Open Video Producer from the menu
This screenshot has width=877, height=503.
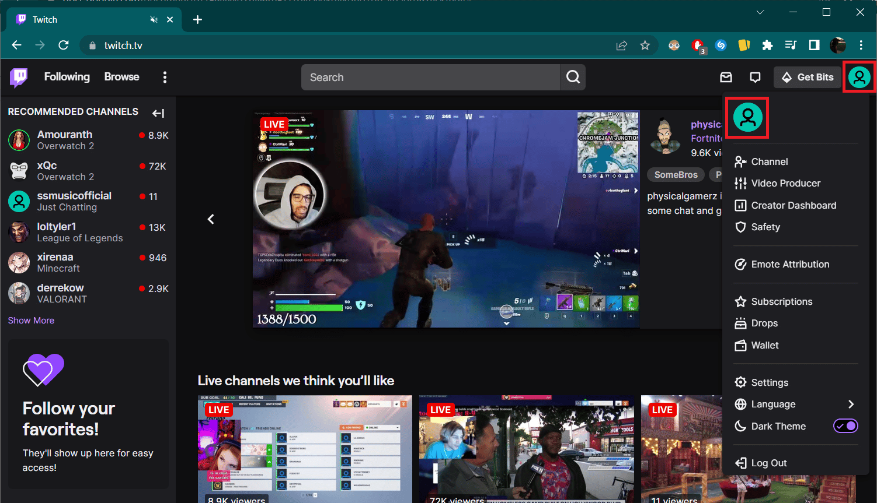tap(796, 183)
